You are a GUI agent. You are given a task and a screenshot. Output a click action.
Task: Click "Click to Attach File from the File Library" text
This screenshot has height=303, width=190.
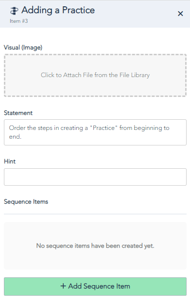pos(95,75)
